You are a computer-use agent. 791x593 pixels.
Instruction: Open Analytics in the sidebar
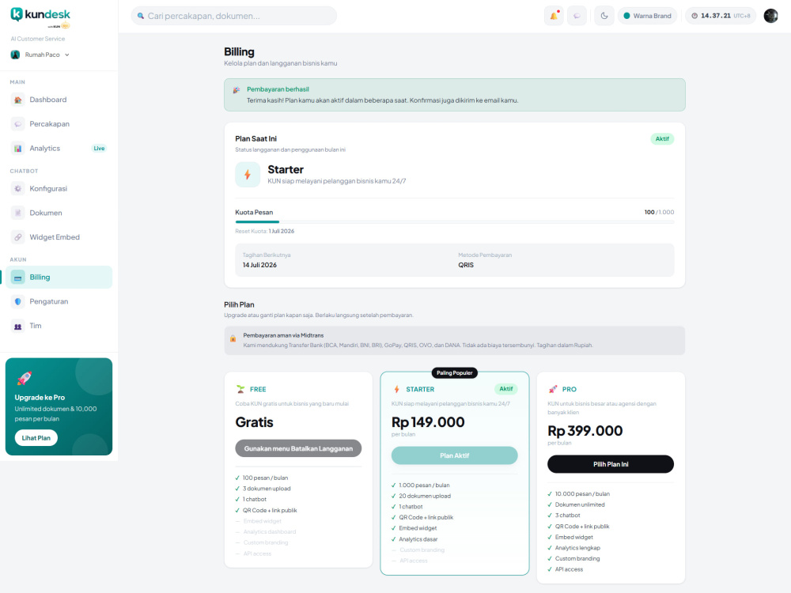coord(59,148)
